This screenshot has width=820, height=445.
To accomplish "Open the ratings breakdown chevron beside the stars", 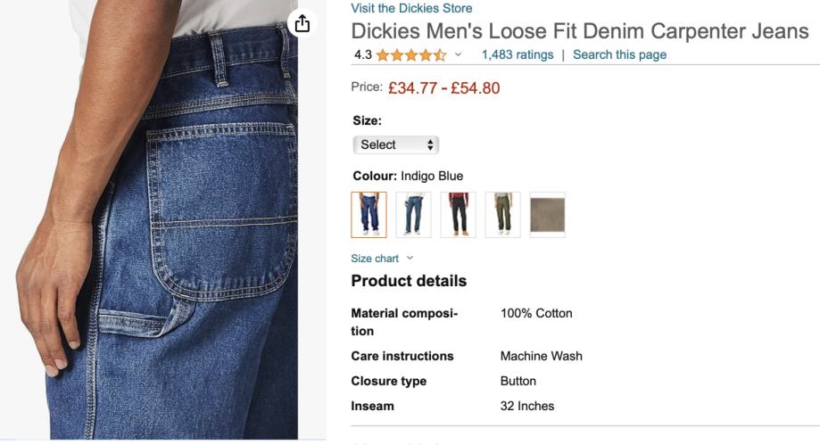I will click(x=459, y=54).
